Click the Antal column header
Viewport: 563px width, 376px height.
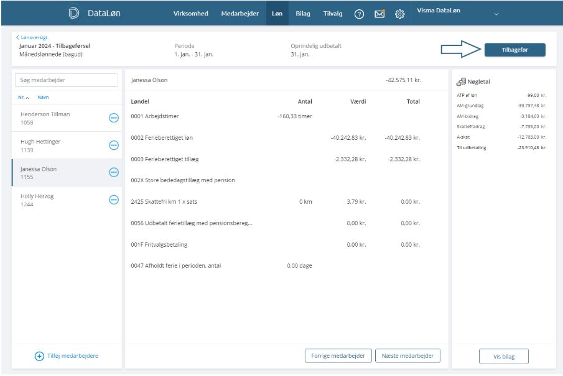click(x=305, y=101)
